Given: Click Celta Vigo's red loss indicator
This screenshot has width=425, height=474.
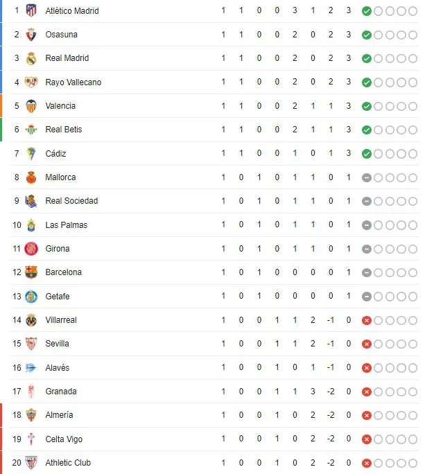Looking at the screenshot, I should click(x=367, y=439).
